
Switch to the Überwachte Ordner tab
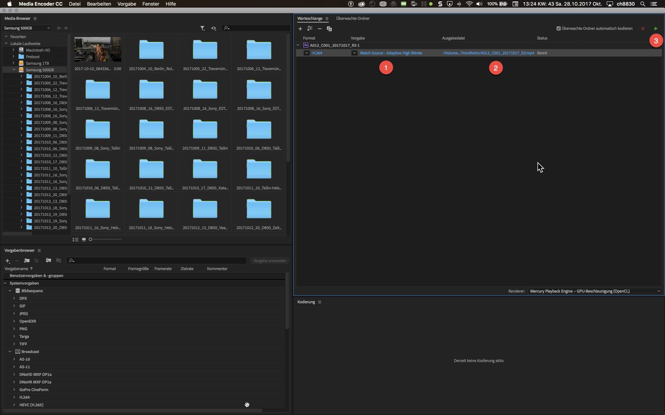click(x=353, y=18)
